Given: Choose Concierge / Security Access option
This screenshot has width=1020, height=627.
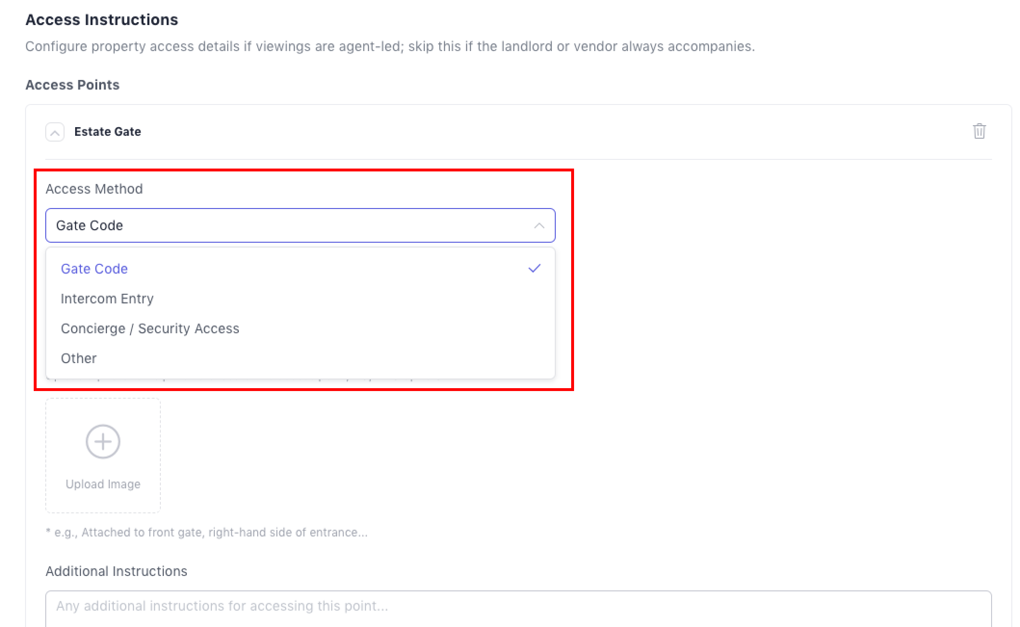Looking at the screenshot, I should (150, 329).
